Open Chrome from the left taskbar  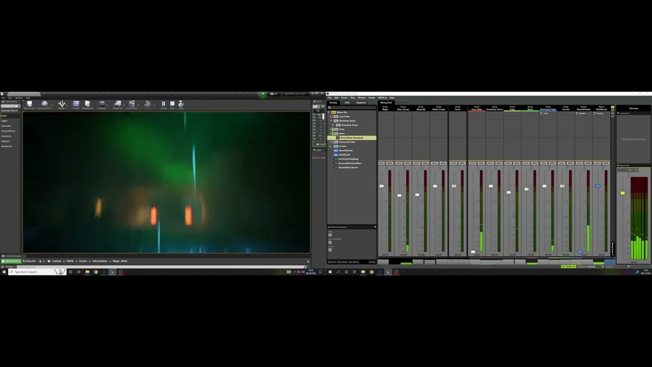96,272
